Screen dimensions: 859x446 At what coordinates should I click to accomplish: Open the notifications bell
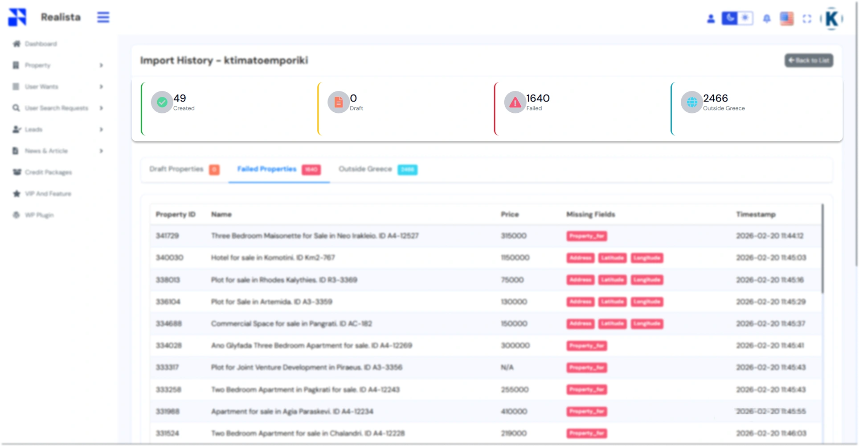point(766,19)
